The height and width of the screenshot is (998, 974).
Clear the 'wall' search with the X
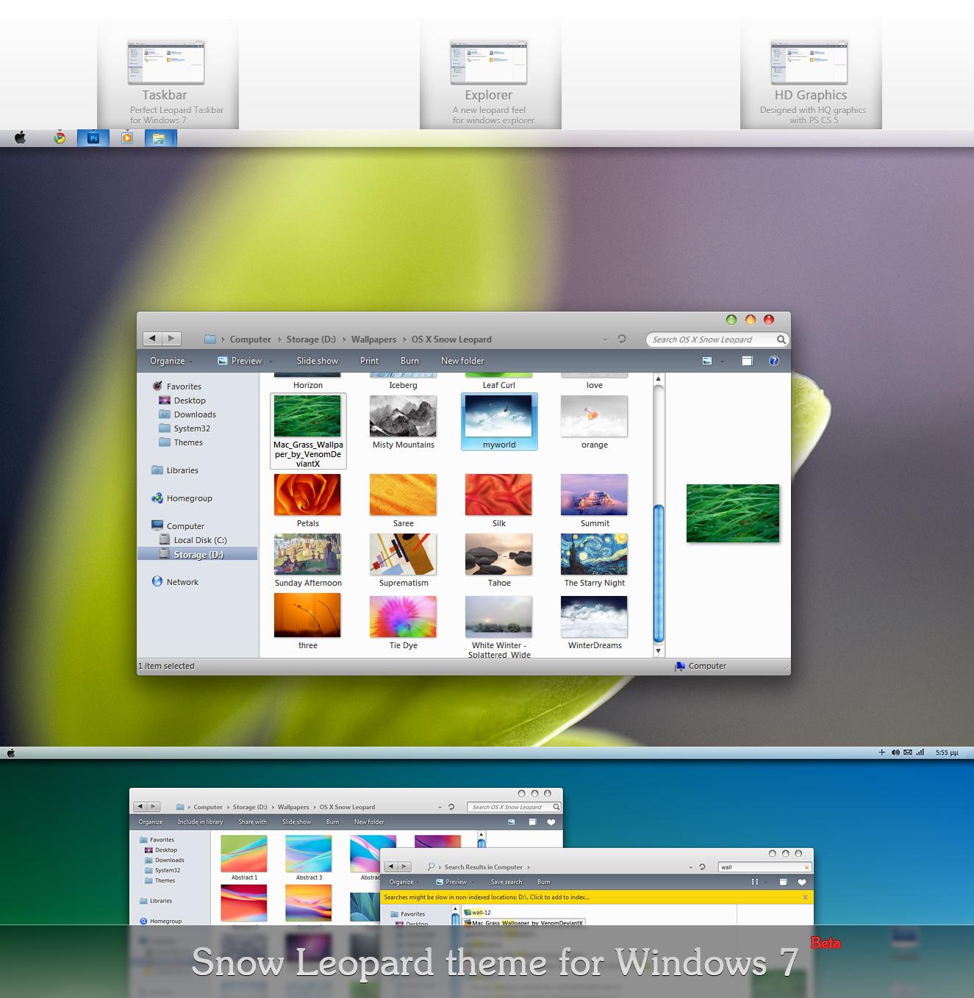pyautogui.click(x=806, y=867)
